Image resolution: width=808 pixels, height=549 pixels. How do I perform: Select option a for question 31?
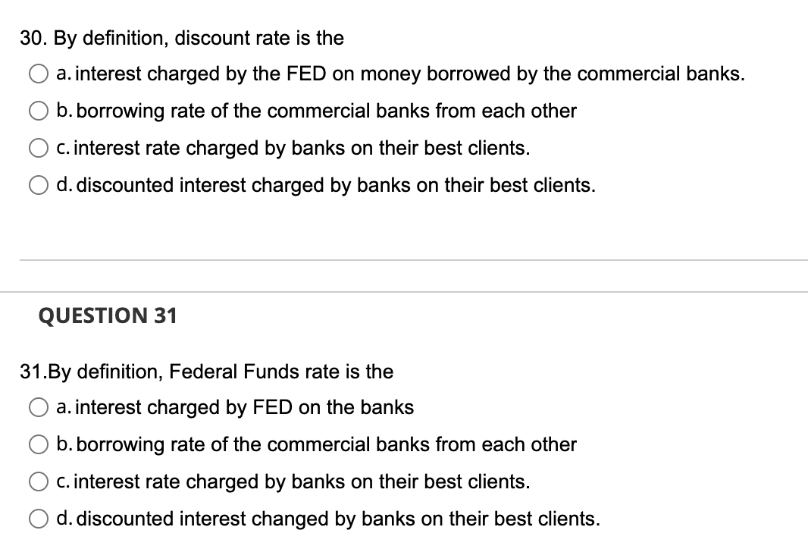39,407
